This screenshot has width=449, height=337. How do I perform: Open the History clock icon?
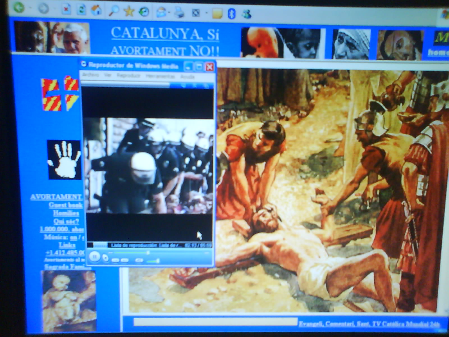(144, 12)
